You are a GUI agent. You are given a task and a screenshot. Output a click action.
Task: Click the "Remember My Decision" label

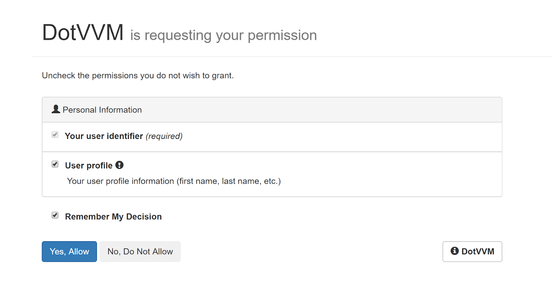(113, 217)
